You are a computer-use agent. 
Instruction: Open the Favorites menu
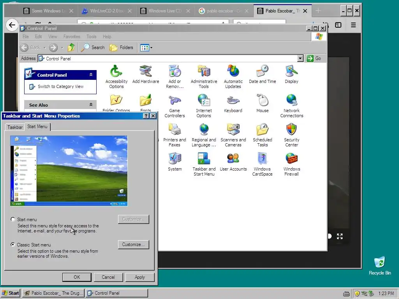tap(72, 37)
